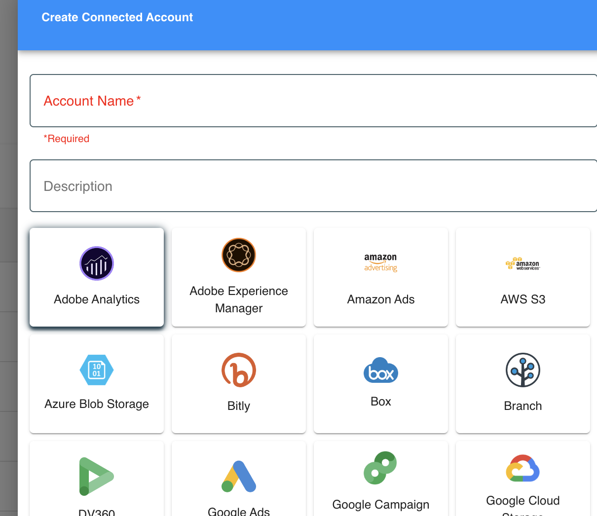Select the Adobe Analytics connector icon
The width and height of the screenshot is (597, 516).
[97, 263]
